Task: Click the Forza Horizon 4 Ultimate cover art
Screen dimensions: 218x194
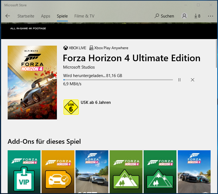Action: (32, 83)
